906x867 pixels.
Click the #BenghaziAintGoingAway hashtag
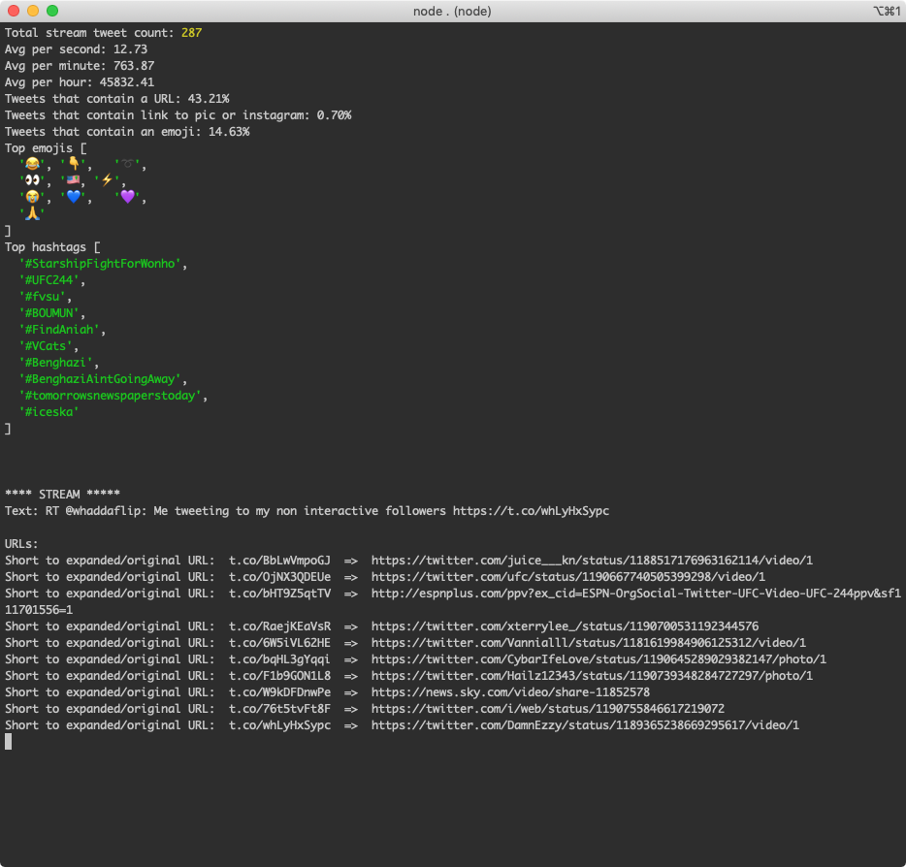coord(100,379)
